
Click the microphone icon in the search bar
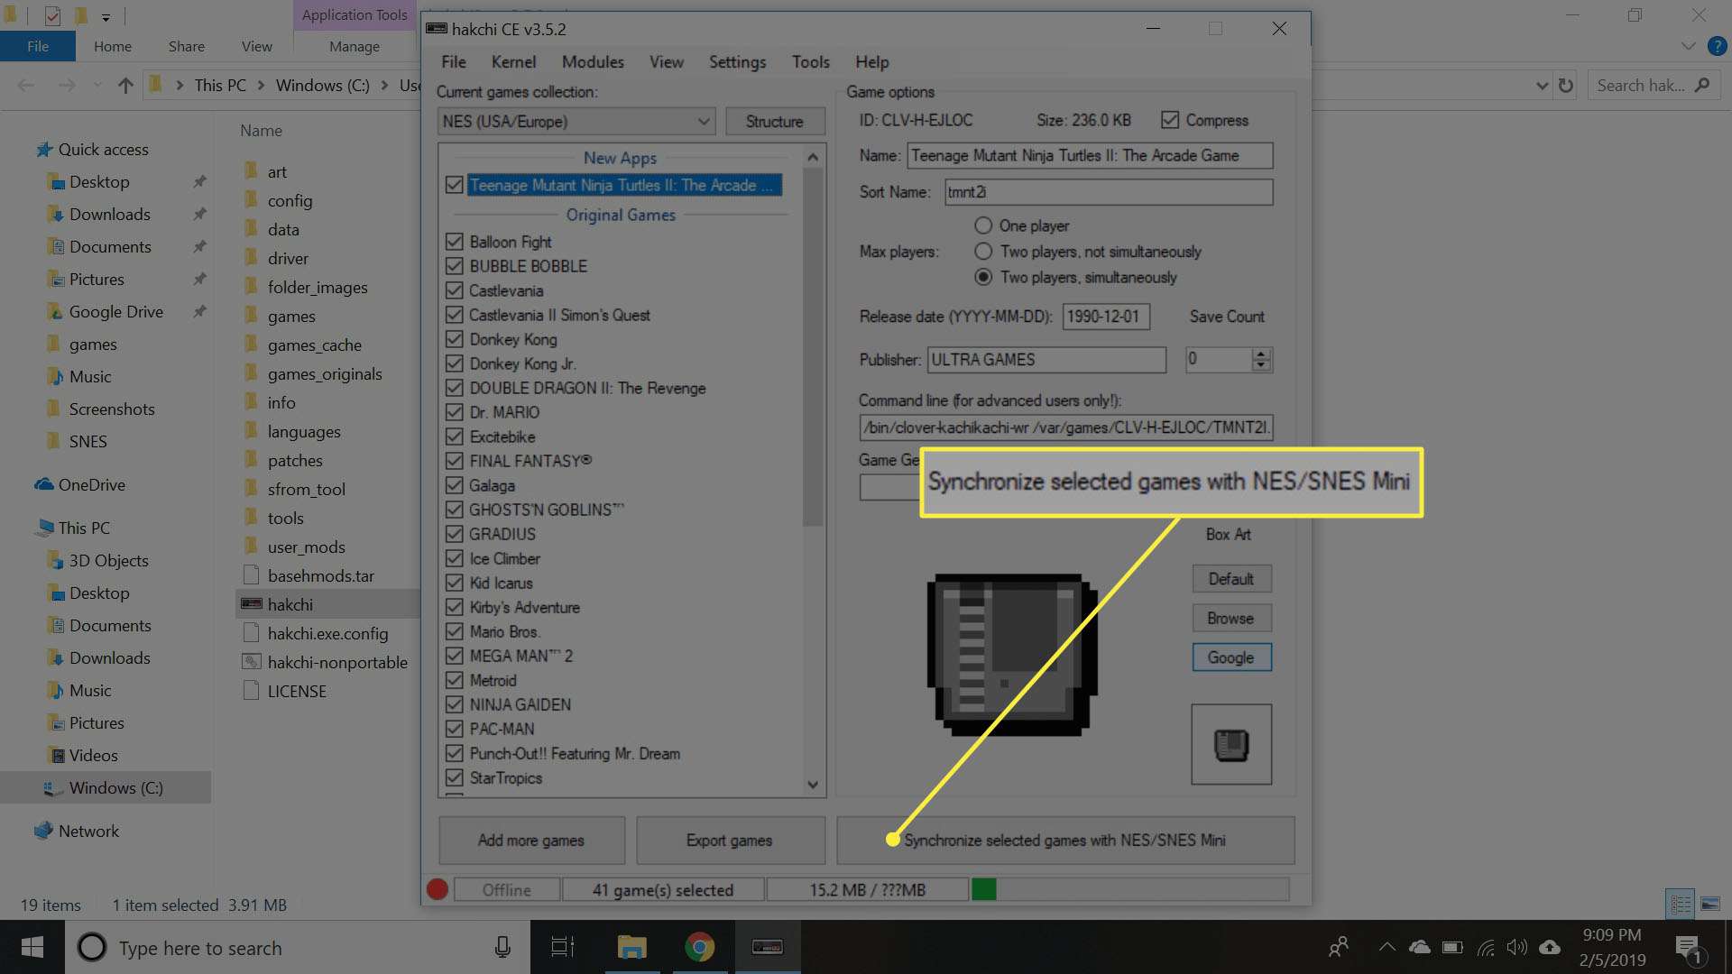(502, 947)
